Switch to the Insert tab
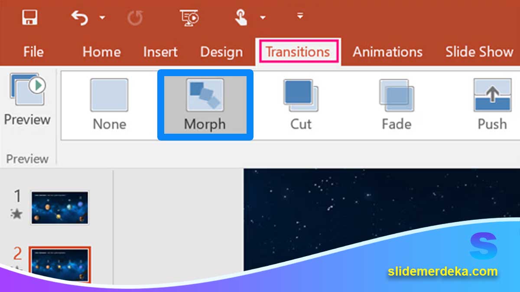520x292 pixels. click(160, 52)
